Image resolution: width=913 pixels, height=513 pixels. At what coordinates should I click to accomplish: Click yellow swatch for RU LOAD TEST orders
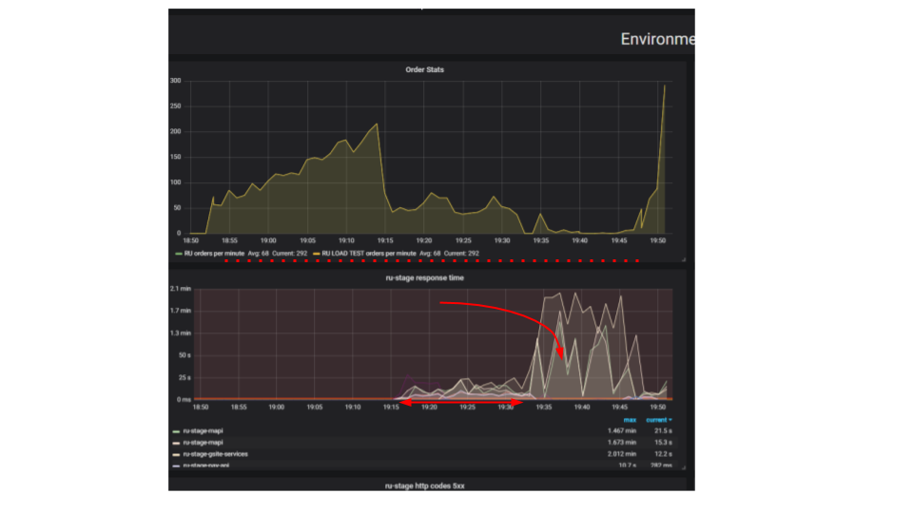(x=316, y=254)
